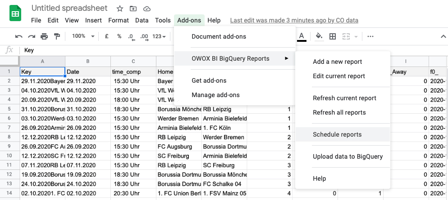Open the Data menu
Viewport: 448px width, 200px height.
pos(142,20)
